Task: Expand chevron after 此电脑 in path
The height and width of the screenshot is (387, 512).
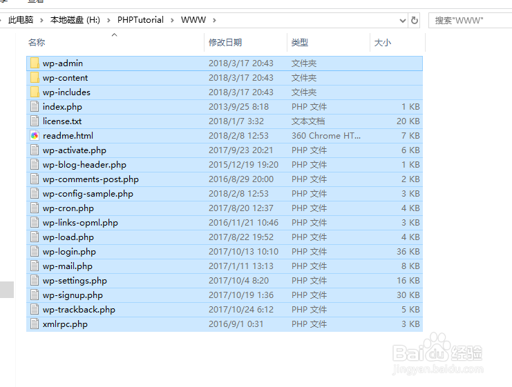Action: [41, 20]
